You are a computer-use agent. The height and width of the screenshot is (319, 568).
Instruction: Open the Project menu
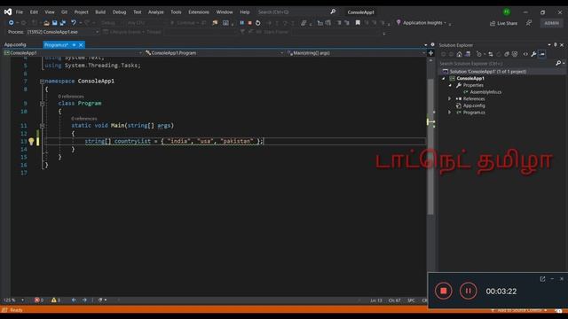pyautogui.click(x=81, y=12)
